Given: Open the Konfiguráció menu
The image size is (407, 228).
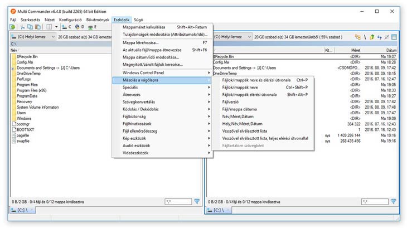Looking at the screenshot, I should (70, 19).
